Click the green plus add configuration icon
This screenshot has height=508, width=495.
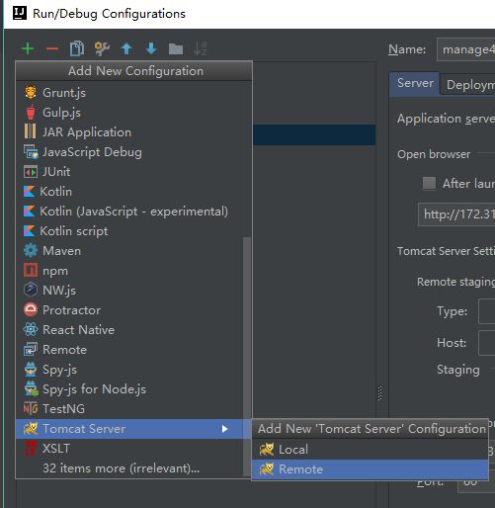coord(28,48)
